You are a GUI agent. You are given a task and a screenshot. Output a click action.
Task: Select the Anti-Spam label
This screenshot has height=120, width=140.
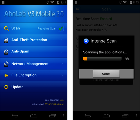20,51
